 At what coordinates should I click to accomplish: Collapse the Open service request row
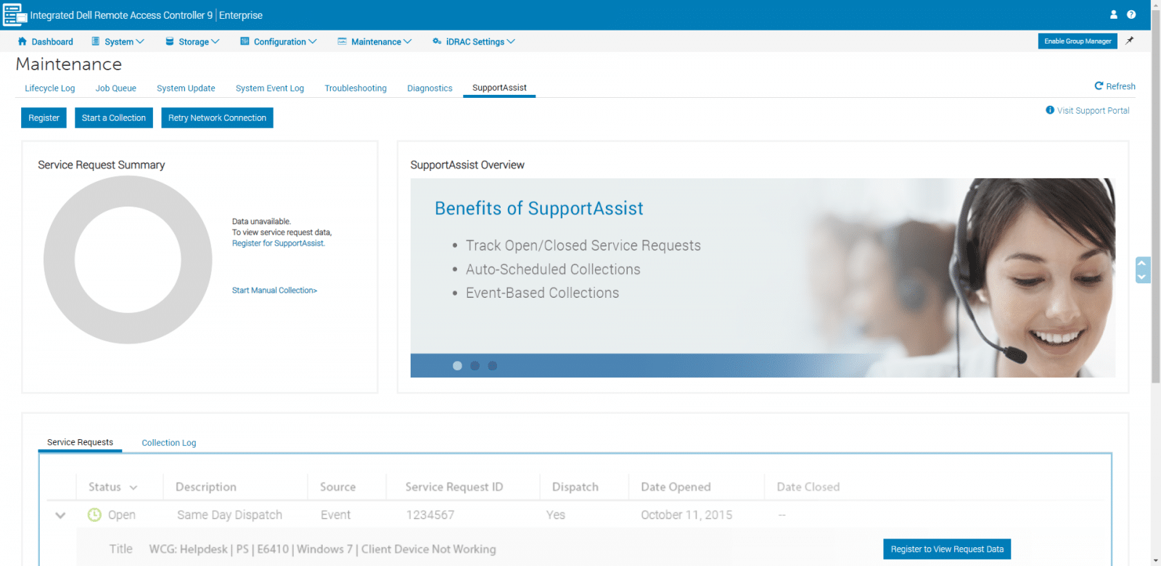pos(60,515)
